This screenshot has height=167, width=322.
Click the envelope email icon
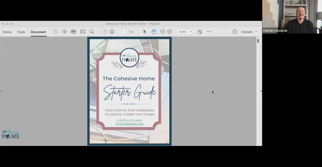click(83, 32)
